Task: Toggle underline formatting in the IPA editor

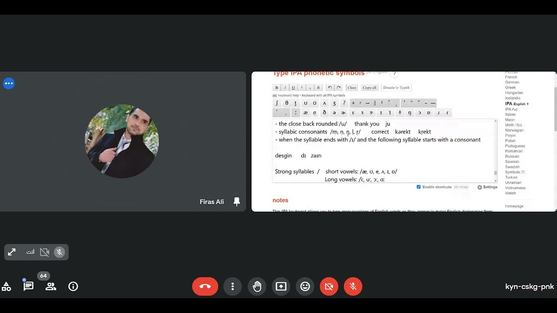Action: (293, 87)
